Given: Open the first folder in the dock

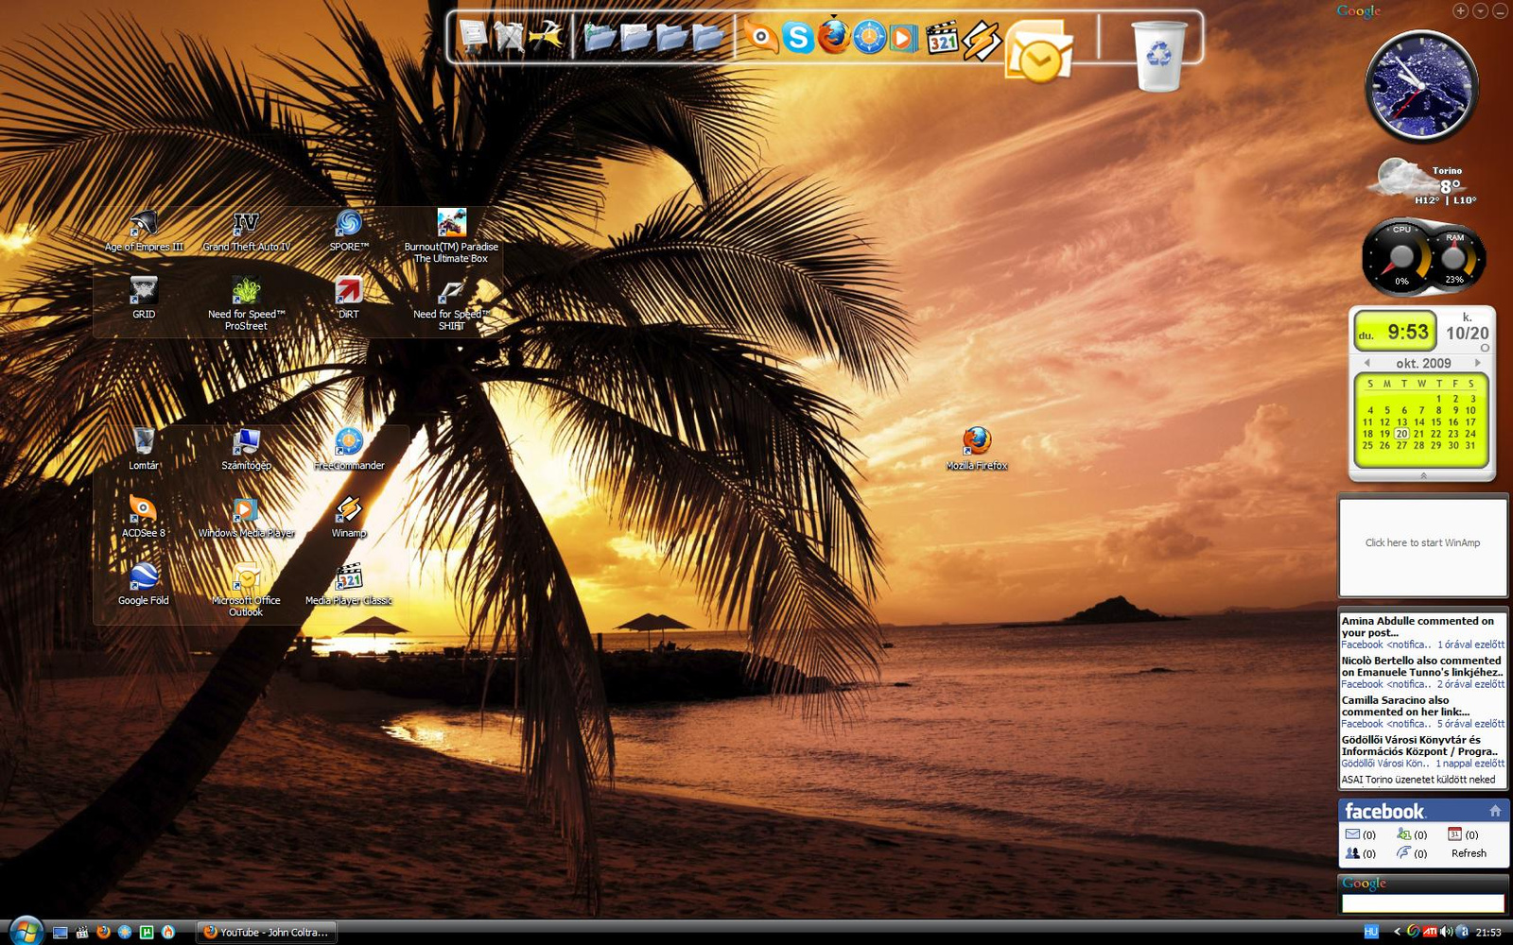Looking at the screenshot, I should [600, 38].
